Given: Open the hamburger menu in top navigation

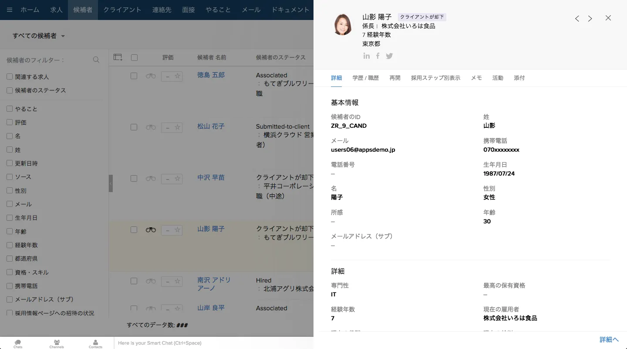Looking at the screenshot, I should [x=10, y=10].
